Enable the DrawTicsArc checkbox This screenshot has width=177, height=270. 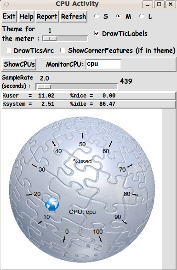coord(8,51)
